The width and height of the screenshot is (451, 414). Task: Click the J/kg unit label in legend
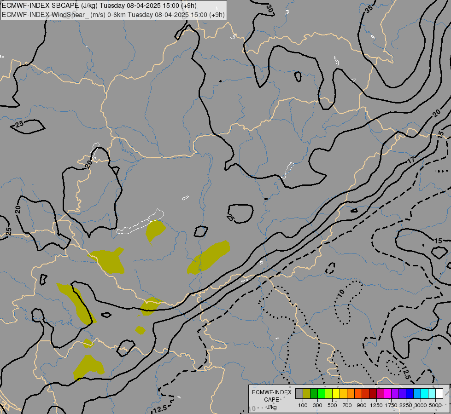(x=271, y=408)
